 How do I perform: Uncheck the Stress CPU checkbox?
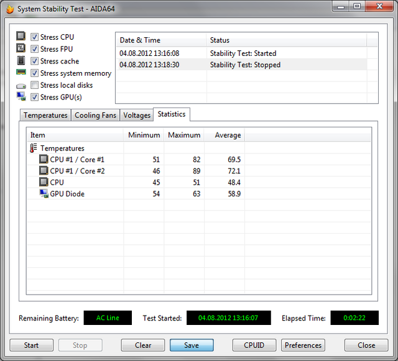[x=35, y=37]
